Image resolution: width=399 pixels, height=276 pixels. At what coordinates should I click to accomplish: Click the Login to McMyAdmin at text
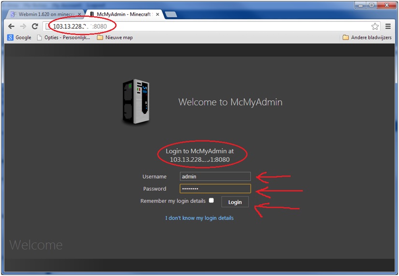(x=200, y=151)
